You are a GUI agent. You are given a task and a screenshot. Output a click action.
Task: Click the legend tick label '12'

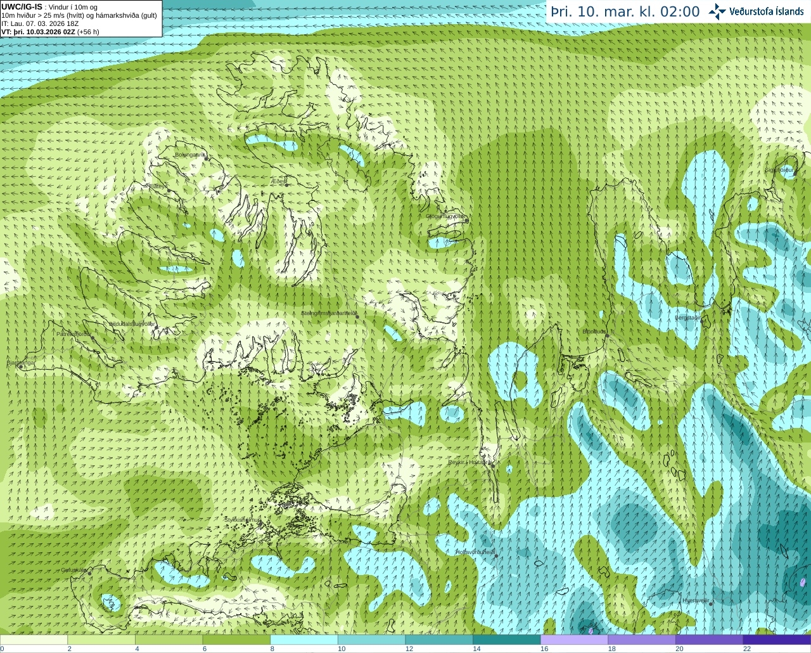pyautogui.click(x=409, y=649)
